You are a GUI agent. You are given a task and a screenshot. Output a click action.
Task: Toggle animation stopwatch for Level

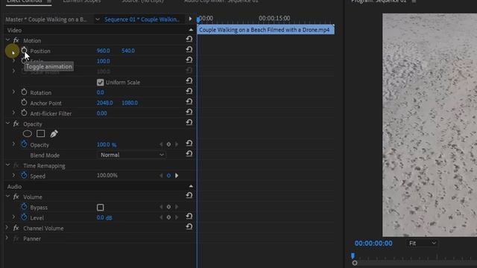coord(24,217)
